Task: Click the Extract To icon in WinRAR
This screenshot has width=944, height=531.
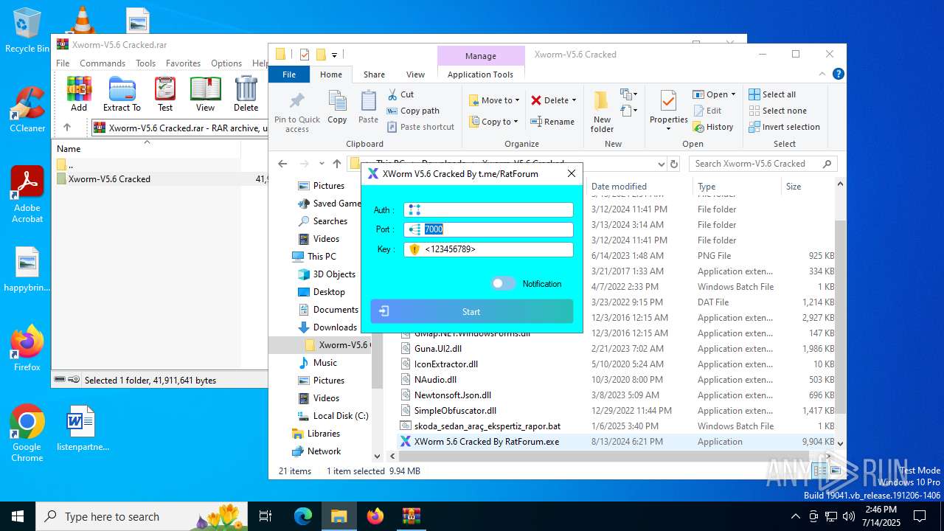Action: point(122,94)
